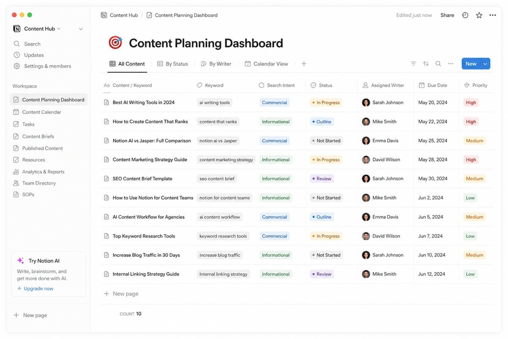Click the Content Planning Dashboard breadcrumb
This screenshot has width=508, height=339.
click(x=182, y=15)
